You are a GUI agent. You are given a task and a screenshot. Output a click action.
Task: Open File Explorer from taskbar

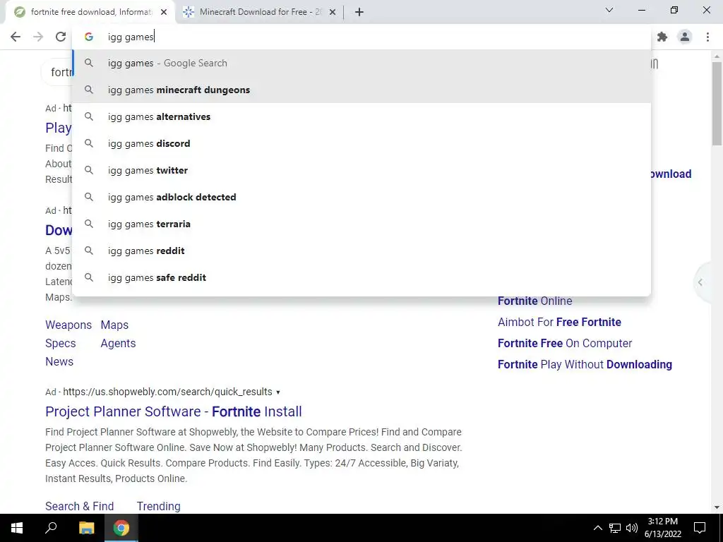click(86, 528)
